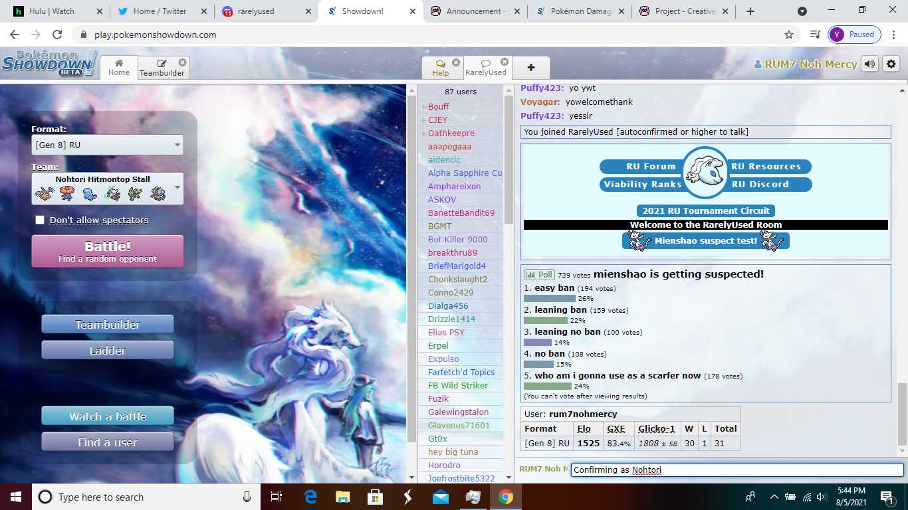Screen dimensions: 908x510
Task: Open Microsoft Edge from taskbar
Action: coord(310,497)
